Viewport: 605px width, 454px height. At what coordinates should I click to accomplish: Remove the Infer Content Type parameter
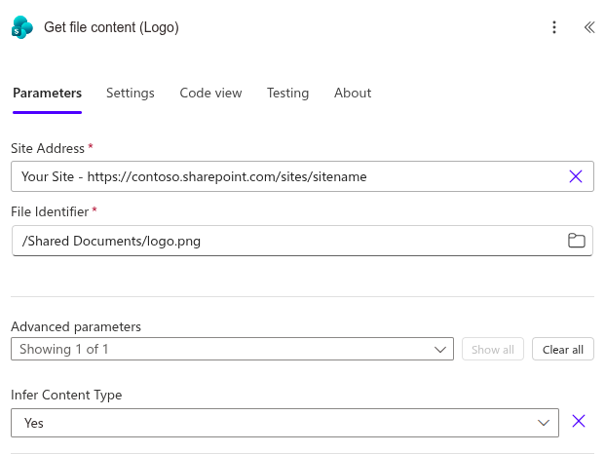[579, 421]
